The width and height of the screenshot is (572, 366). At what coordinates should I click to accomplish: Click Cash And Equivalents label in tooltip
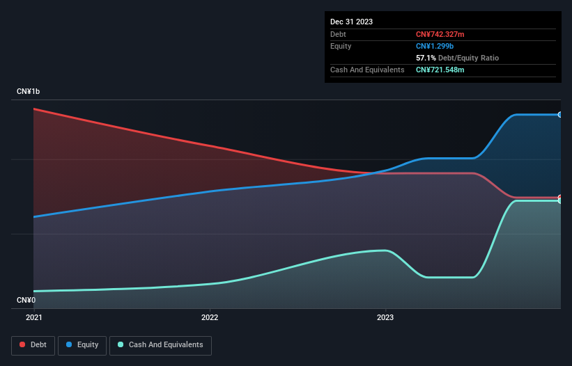[367, 70]
